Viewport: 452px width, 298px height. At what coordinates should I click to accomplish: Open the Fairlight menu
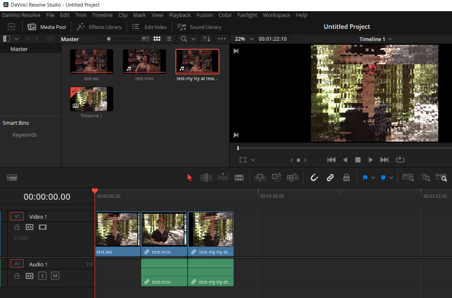tap(247, 15)
